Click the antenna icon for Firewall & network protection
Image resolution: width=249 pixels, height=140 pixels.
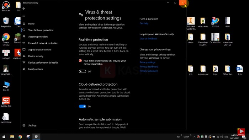[x=24, y=43]
